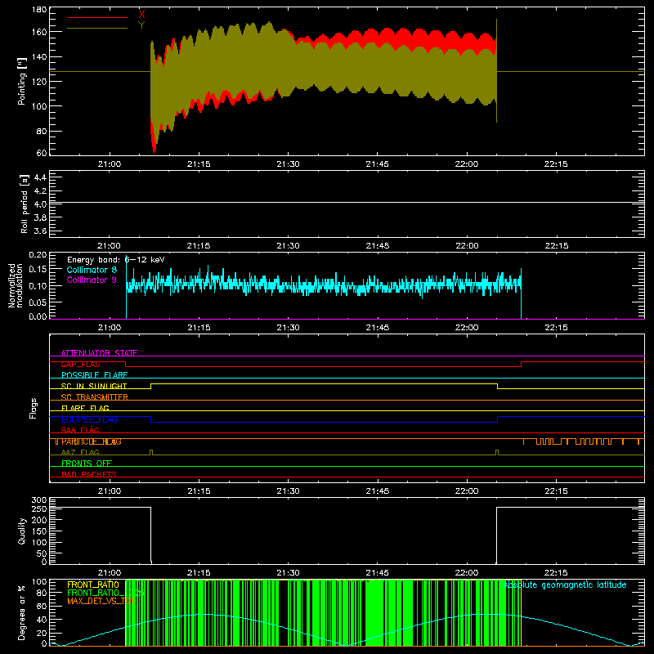
Task: Click the white roll period line at 4.0
Action: [x=347, y=202]
